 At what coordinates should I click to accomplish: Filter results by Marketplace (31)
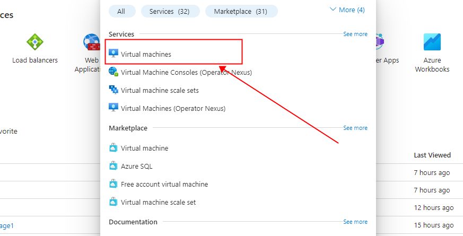coord(241,11)
